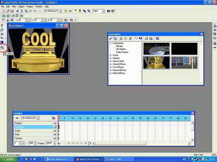This screenshot has width=217, height=162.
Task: Click the Edit object tool icon
Action: (2, 48)
